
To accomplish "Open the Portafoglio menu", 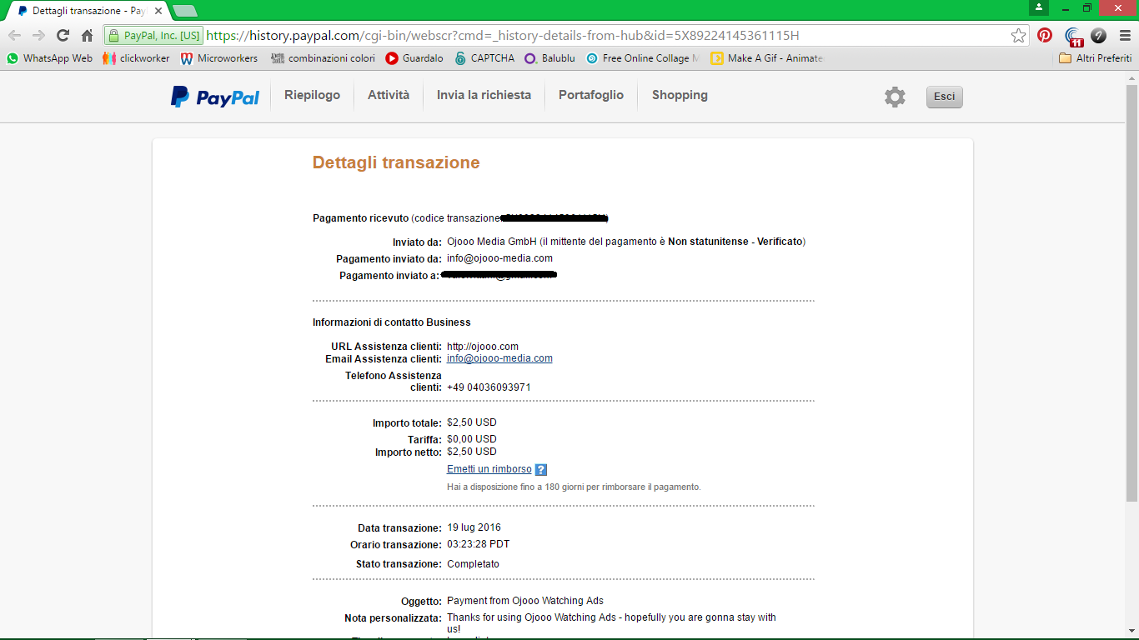I will [x=591, y=95].
